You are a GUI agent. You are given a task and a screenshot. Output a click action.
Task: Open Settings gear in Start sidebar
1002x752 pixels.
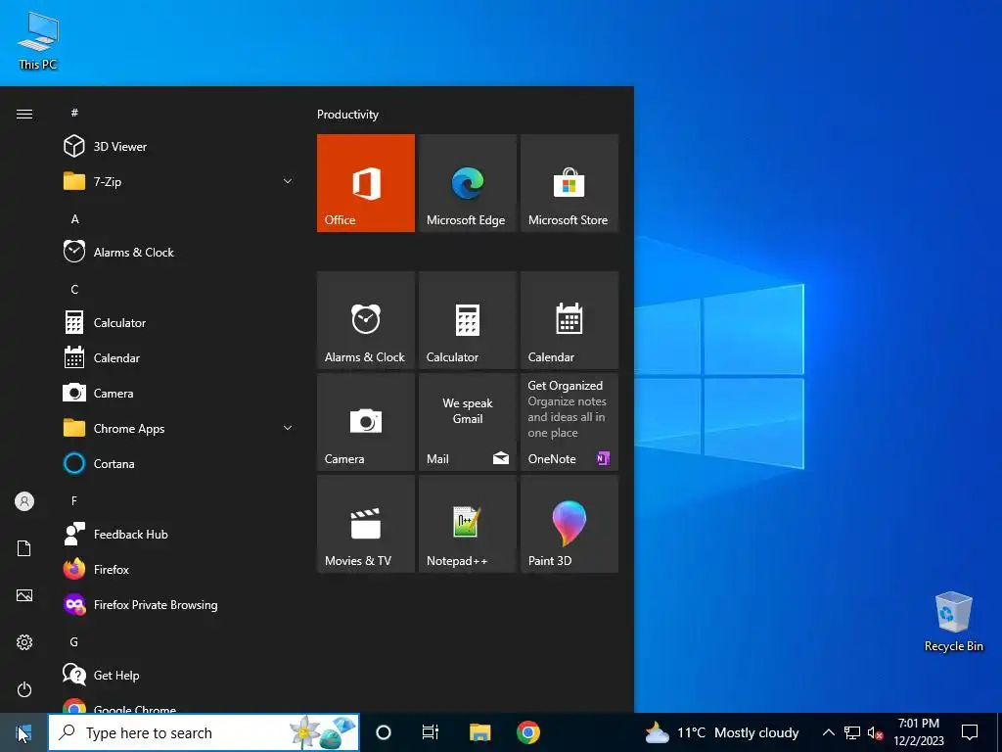click(x=24, y=642)
